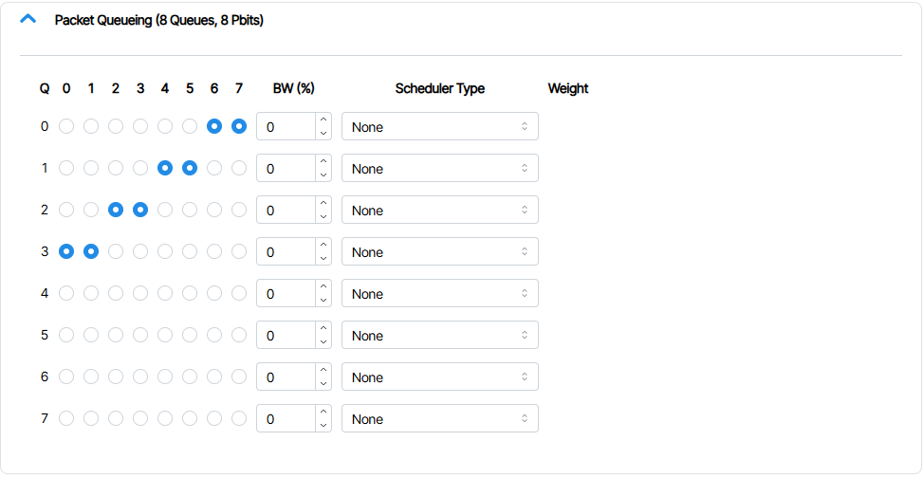924x478 pixels.
Task: Open Scheduler Type dropdown for queue 7
Action: click(439, 418)
